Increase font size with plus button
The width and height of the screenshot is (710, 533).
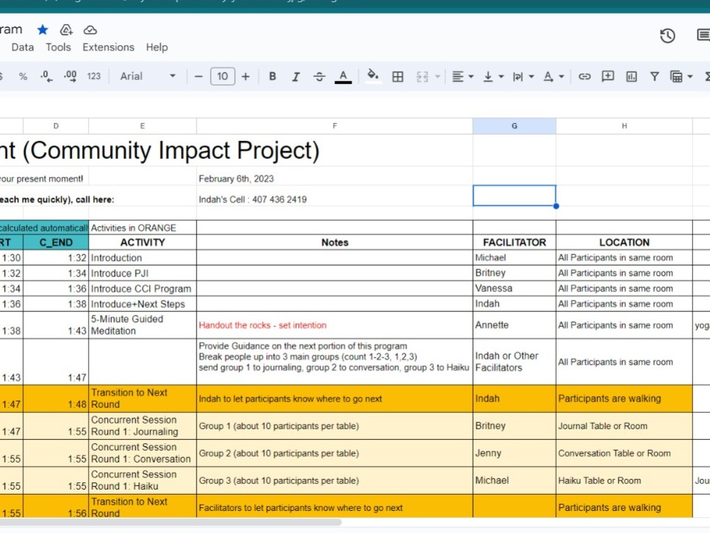pos(246,77)
